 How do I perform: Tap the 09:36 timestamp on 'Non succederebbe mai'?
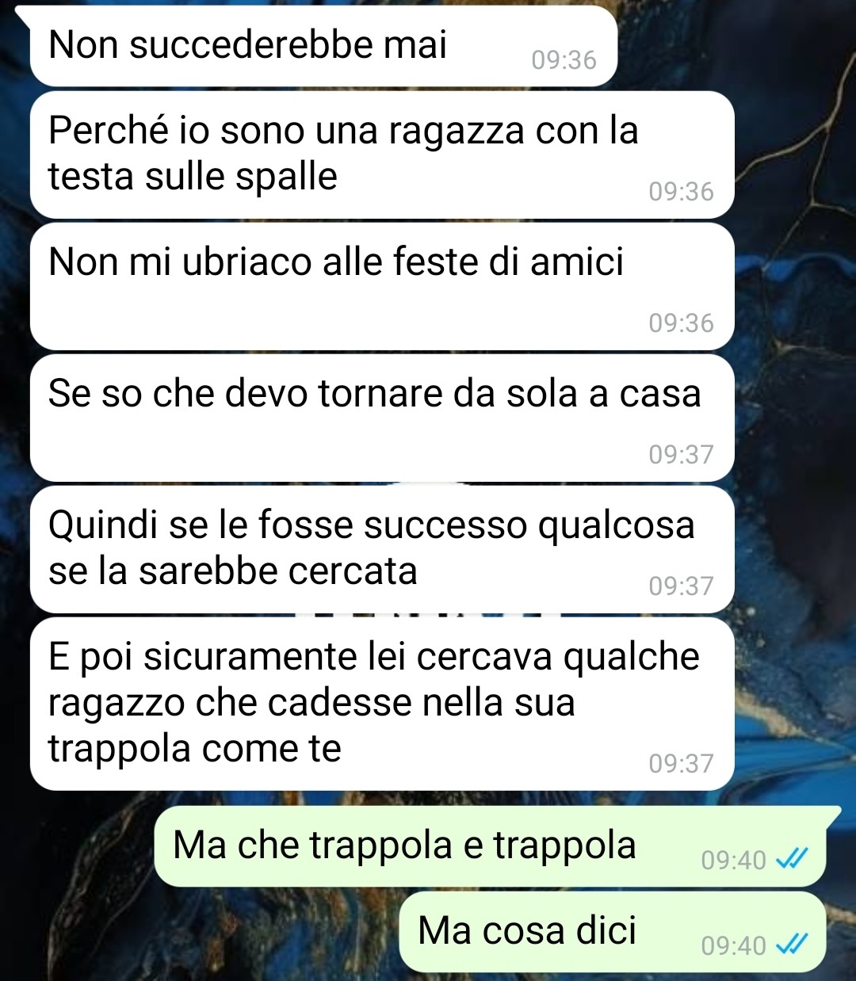[x=564, y=60]
